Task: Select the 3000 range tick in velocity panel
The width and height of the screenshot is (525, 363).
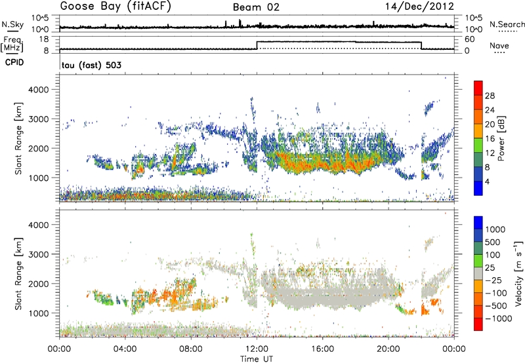Action: click(x=38, y=254)
